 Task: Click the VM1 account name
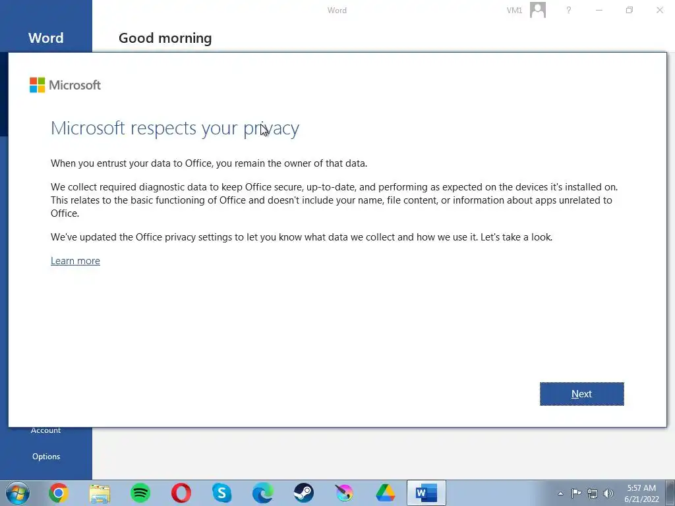514,11
